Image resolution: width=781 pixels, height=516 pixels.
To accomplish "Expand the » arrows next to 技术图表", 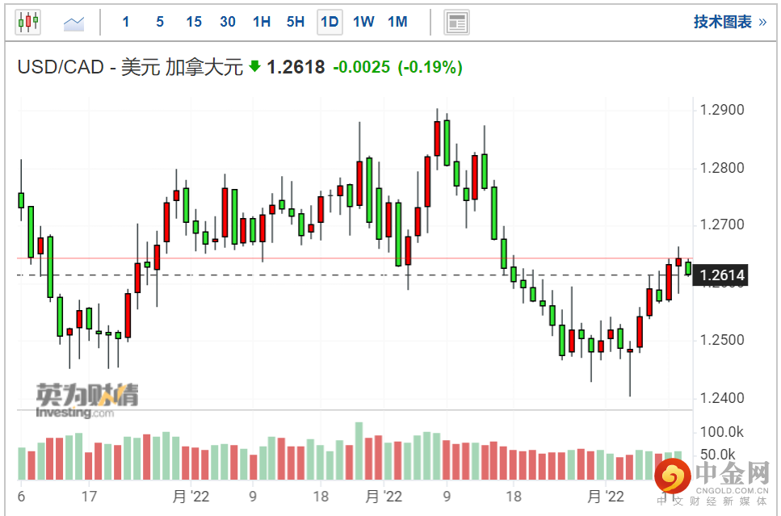I will coord(762,23).
